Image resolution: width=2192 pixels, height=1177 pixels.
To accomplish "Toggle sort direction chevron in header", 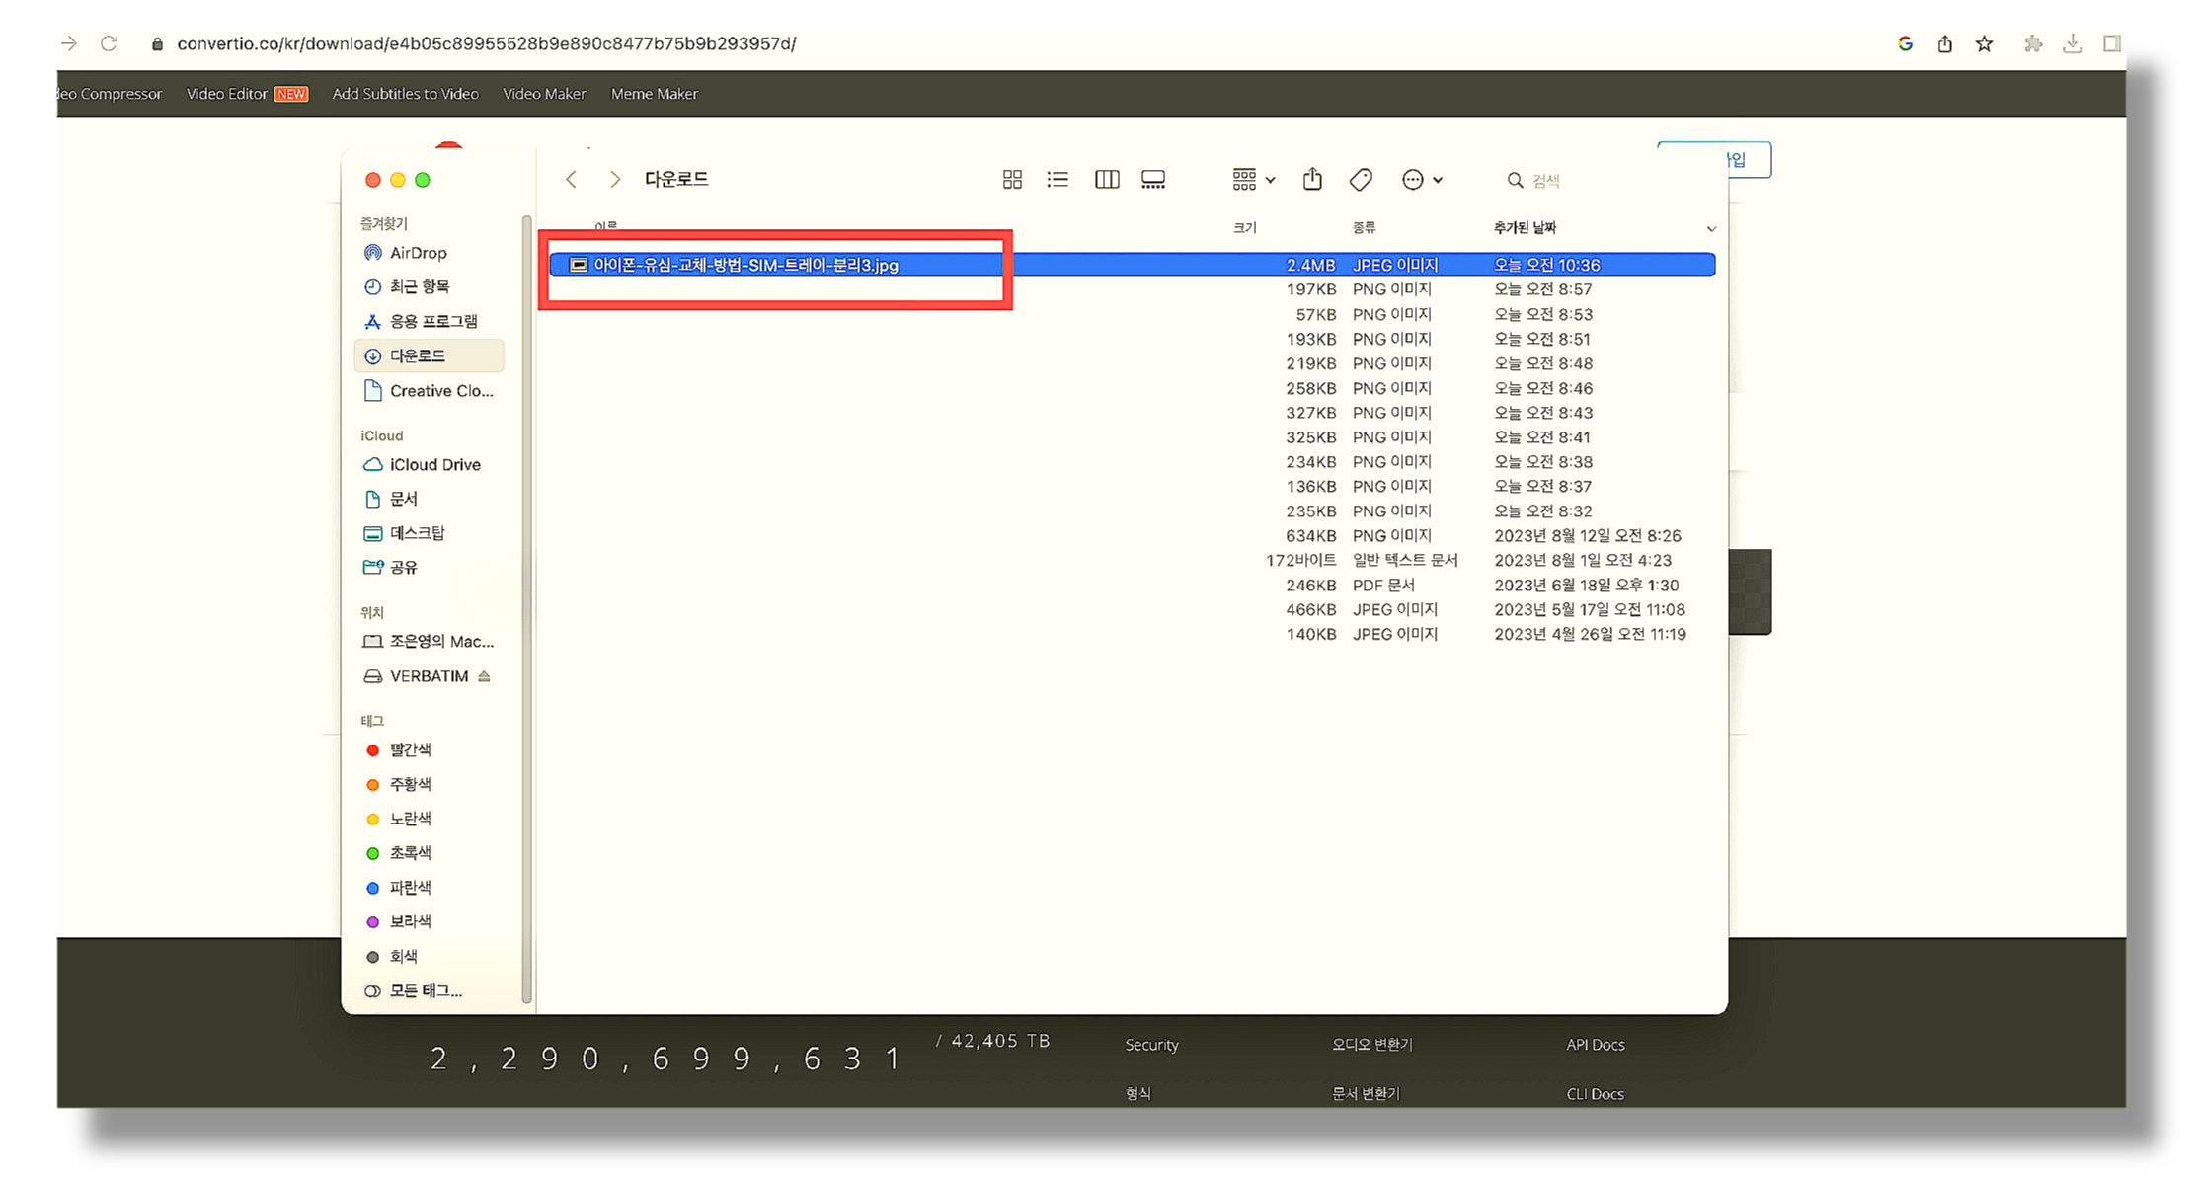I will (1711, 229).
